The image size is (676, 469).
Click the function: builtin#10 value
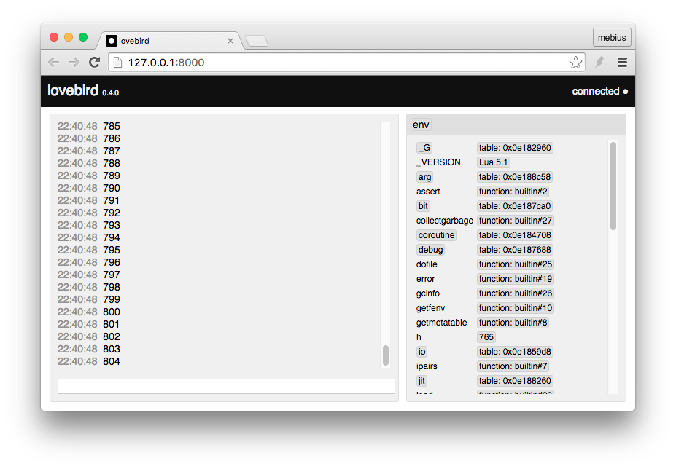[x=515, y=308]
